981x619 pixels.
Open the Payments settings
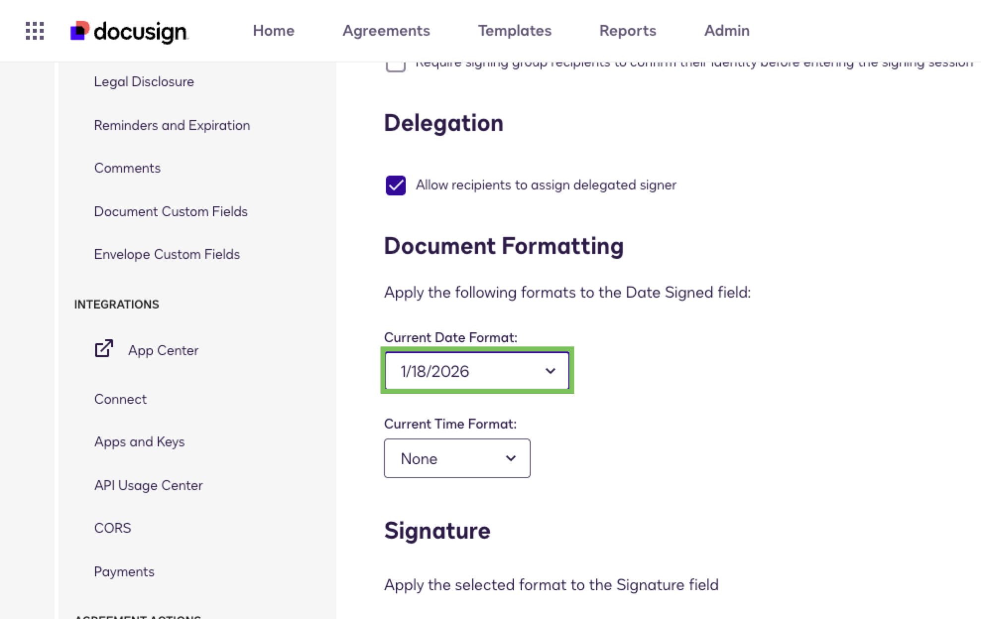coord(124,571)
